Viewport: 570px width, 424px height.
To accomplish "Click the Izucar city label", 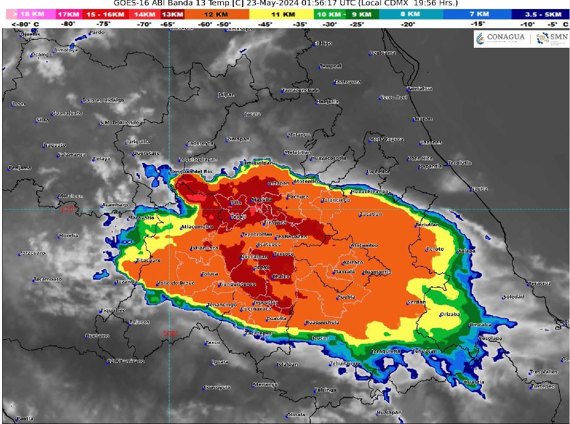I will point(320,338).
